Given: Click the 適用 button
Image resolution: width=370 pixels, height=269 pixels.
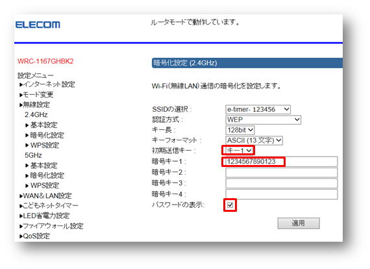Looking at the screenshot, I should coord(299,223).
